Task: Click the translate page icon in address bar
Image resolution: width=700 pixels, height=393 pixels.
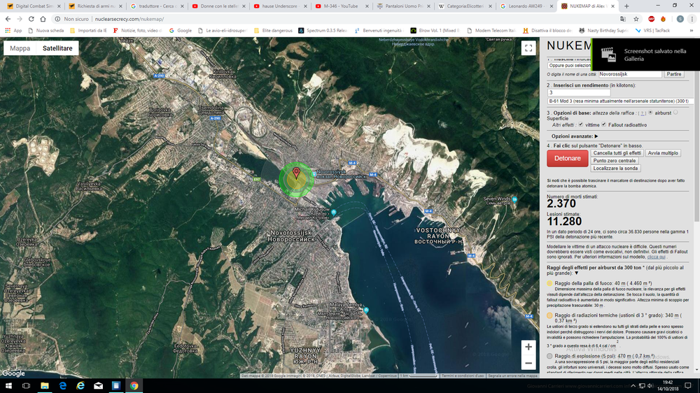Action: 623,19
